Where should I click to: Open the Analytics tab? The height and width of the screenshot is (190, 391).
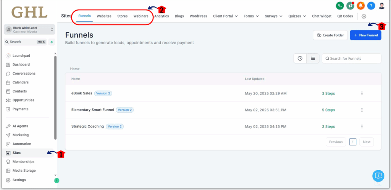(x=162, y=16)
